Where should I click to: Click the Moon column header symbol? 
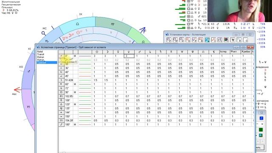point(108,52)
